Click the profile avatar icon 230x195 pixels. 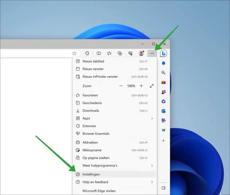coord(141,53)
